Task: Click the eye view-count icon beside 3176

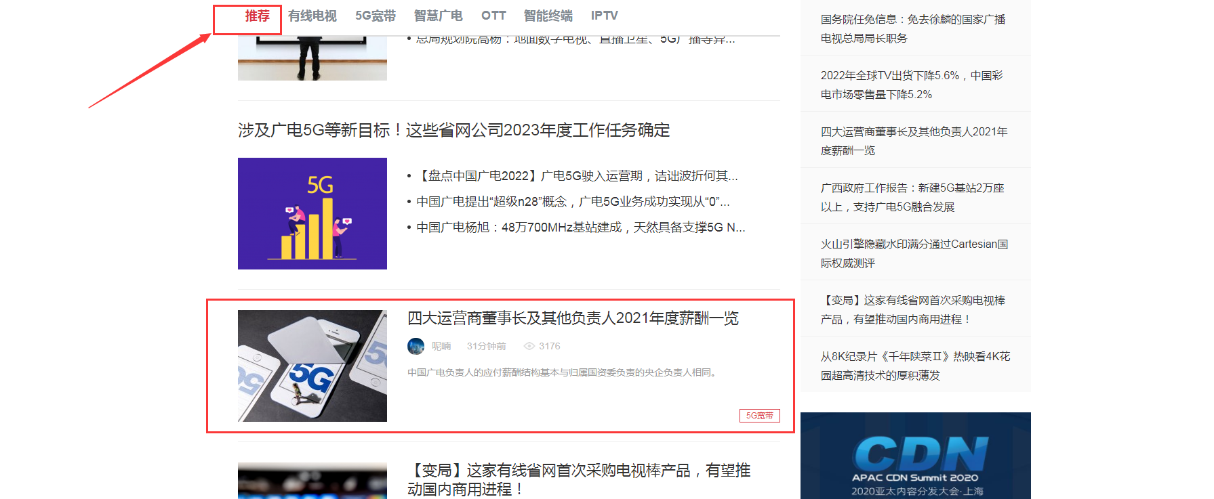Action: [x=529, y=346]
